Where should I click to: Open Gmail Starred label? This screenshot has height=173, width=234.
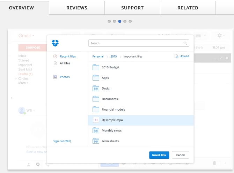click(24, 60)
